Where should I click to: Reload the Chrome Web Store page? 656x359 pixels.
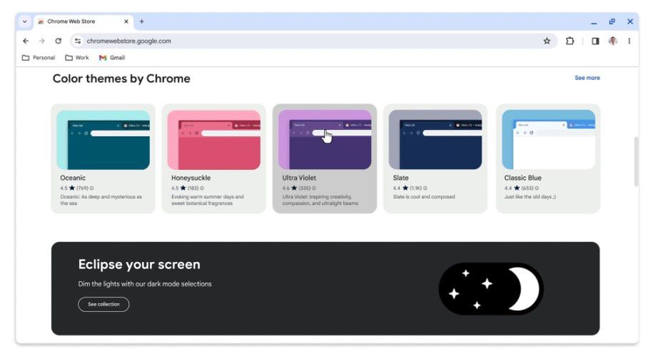(x=58, y=41)
